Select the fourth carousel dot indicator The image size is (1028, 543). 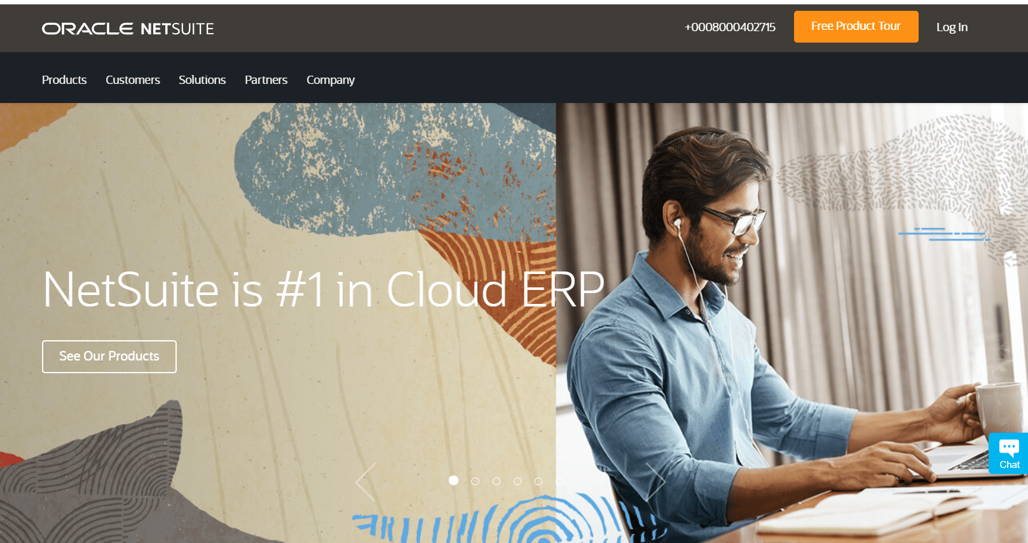(x=517, y=481)
